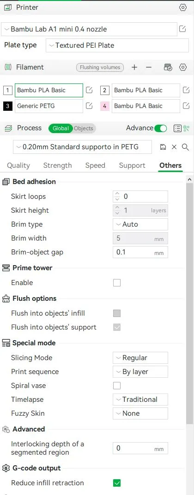Screen dimensions: 194x495
Task: Enable the Prime tower checkbox
Action: click(x=117, y=283)
